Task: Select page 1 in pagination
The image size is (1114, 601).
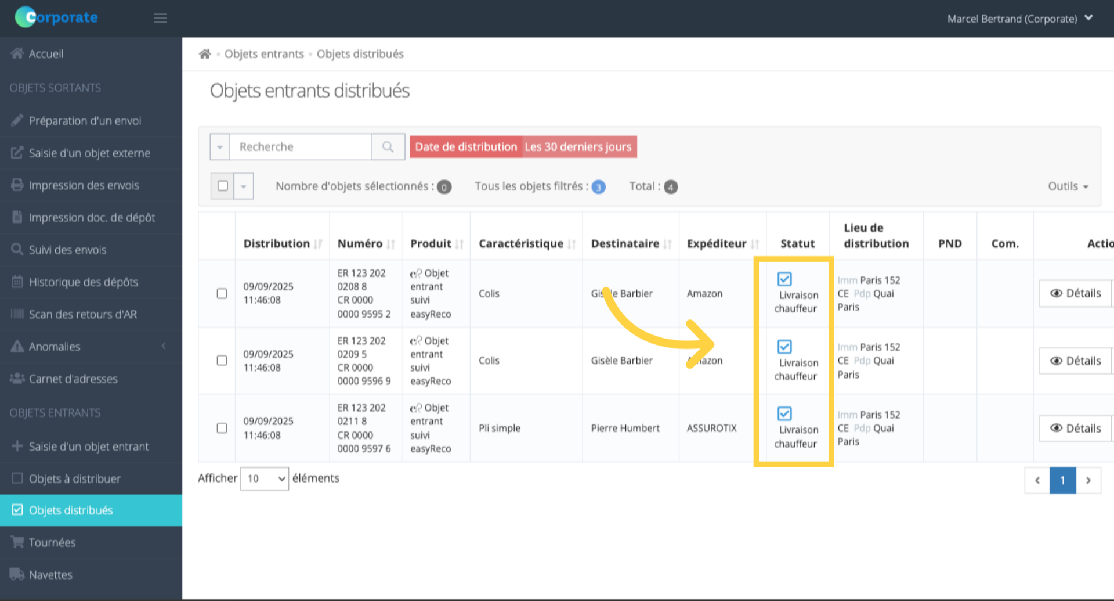Action: (x=1063, y=480)
